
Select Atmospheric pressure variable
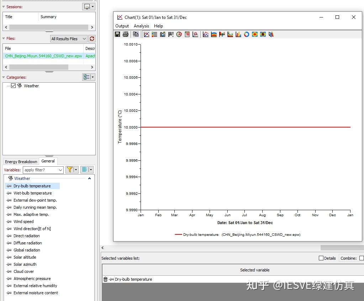coord(32,279)
